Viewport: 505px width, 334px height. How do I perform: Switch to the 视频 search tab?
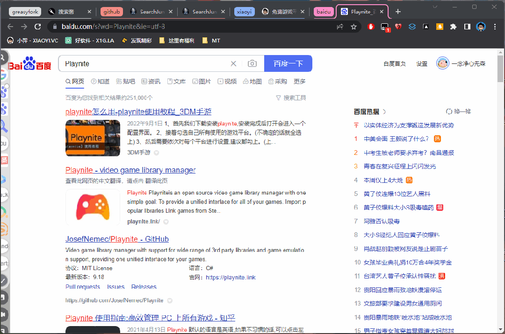coord(227,82)
